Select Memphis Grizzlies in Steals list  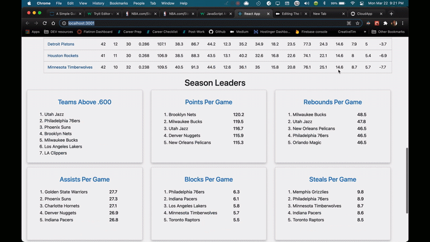point(311,192)
